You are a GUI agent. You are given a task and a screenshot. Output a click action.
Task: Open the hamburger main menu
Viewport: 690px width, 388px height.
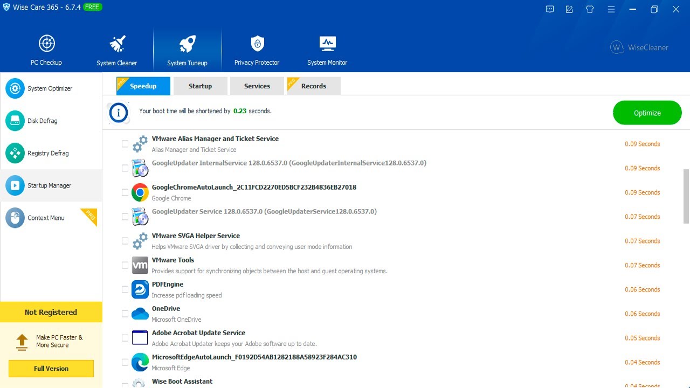tap(611, 9)
